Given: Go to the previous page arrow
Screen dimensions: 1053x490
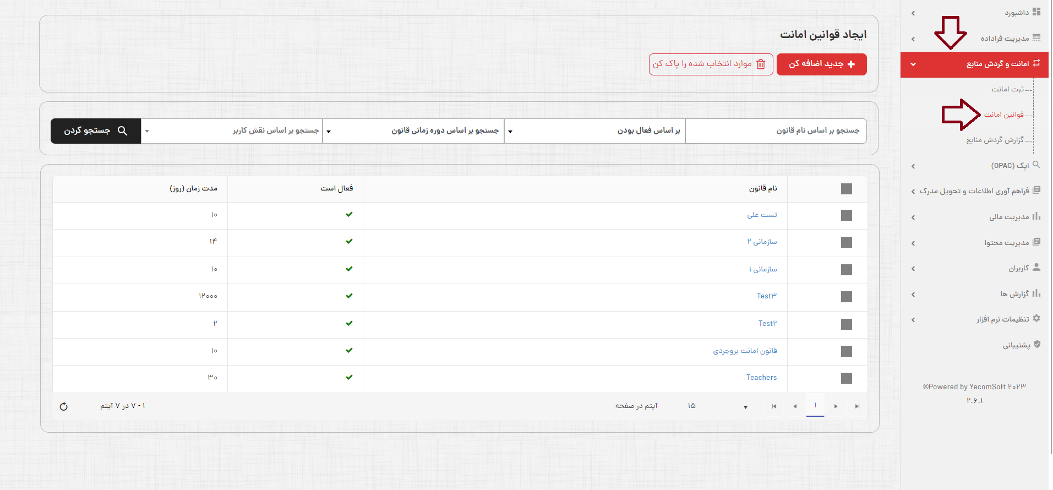Looking at the screenshot, I should [x=795, y=406].
